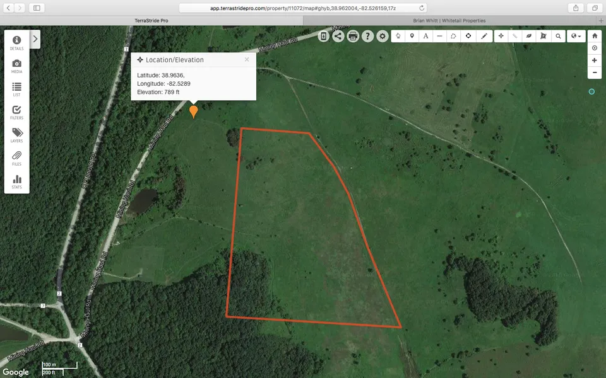The width and height of the screenshot is (606, 378).
Task: Open the Filters checkbox panel
Action: click(16, 112)
